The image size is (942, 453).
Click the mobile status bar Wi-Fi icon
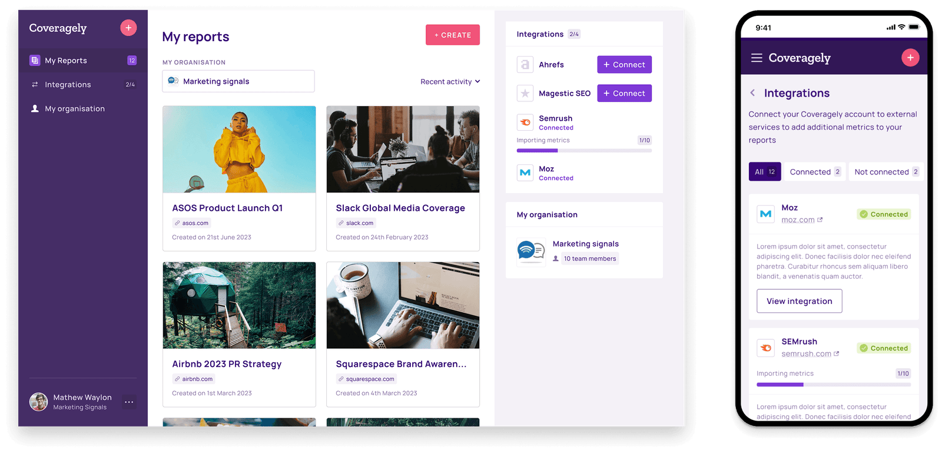901,27
